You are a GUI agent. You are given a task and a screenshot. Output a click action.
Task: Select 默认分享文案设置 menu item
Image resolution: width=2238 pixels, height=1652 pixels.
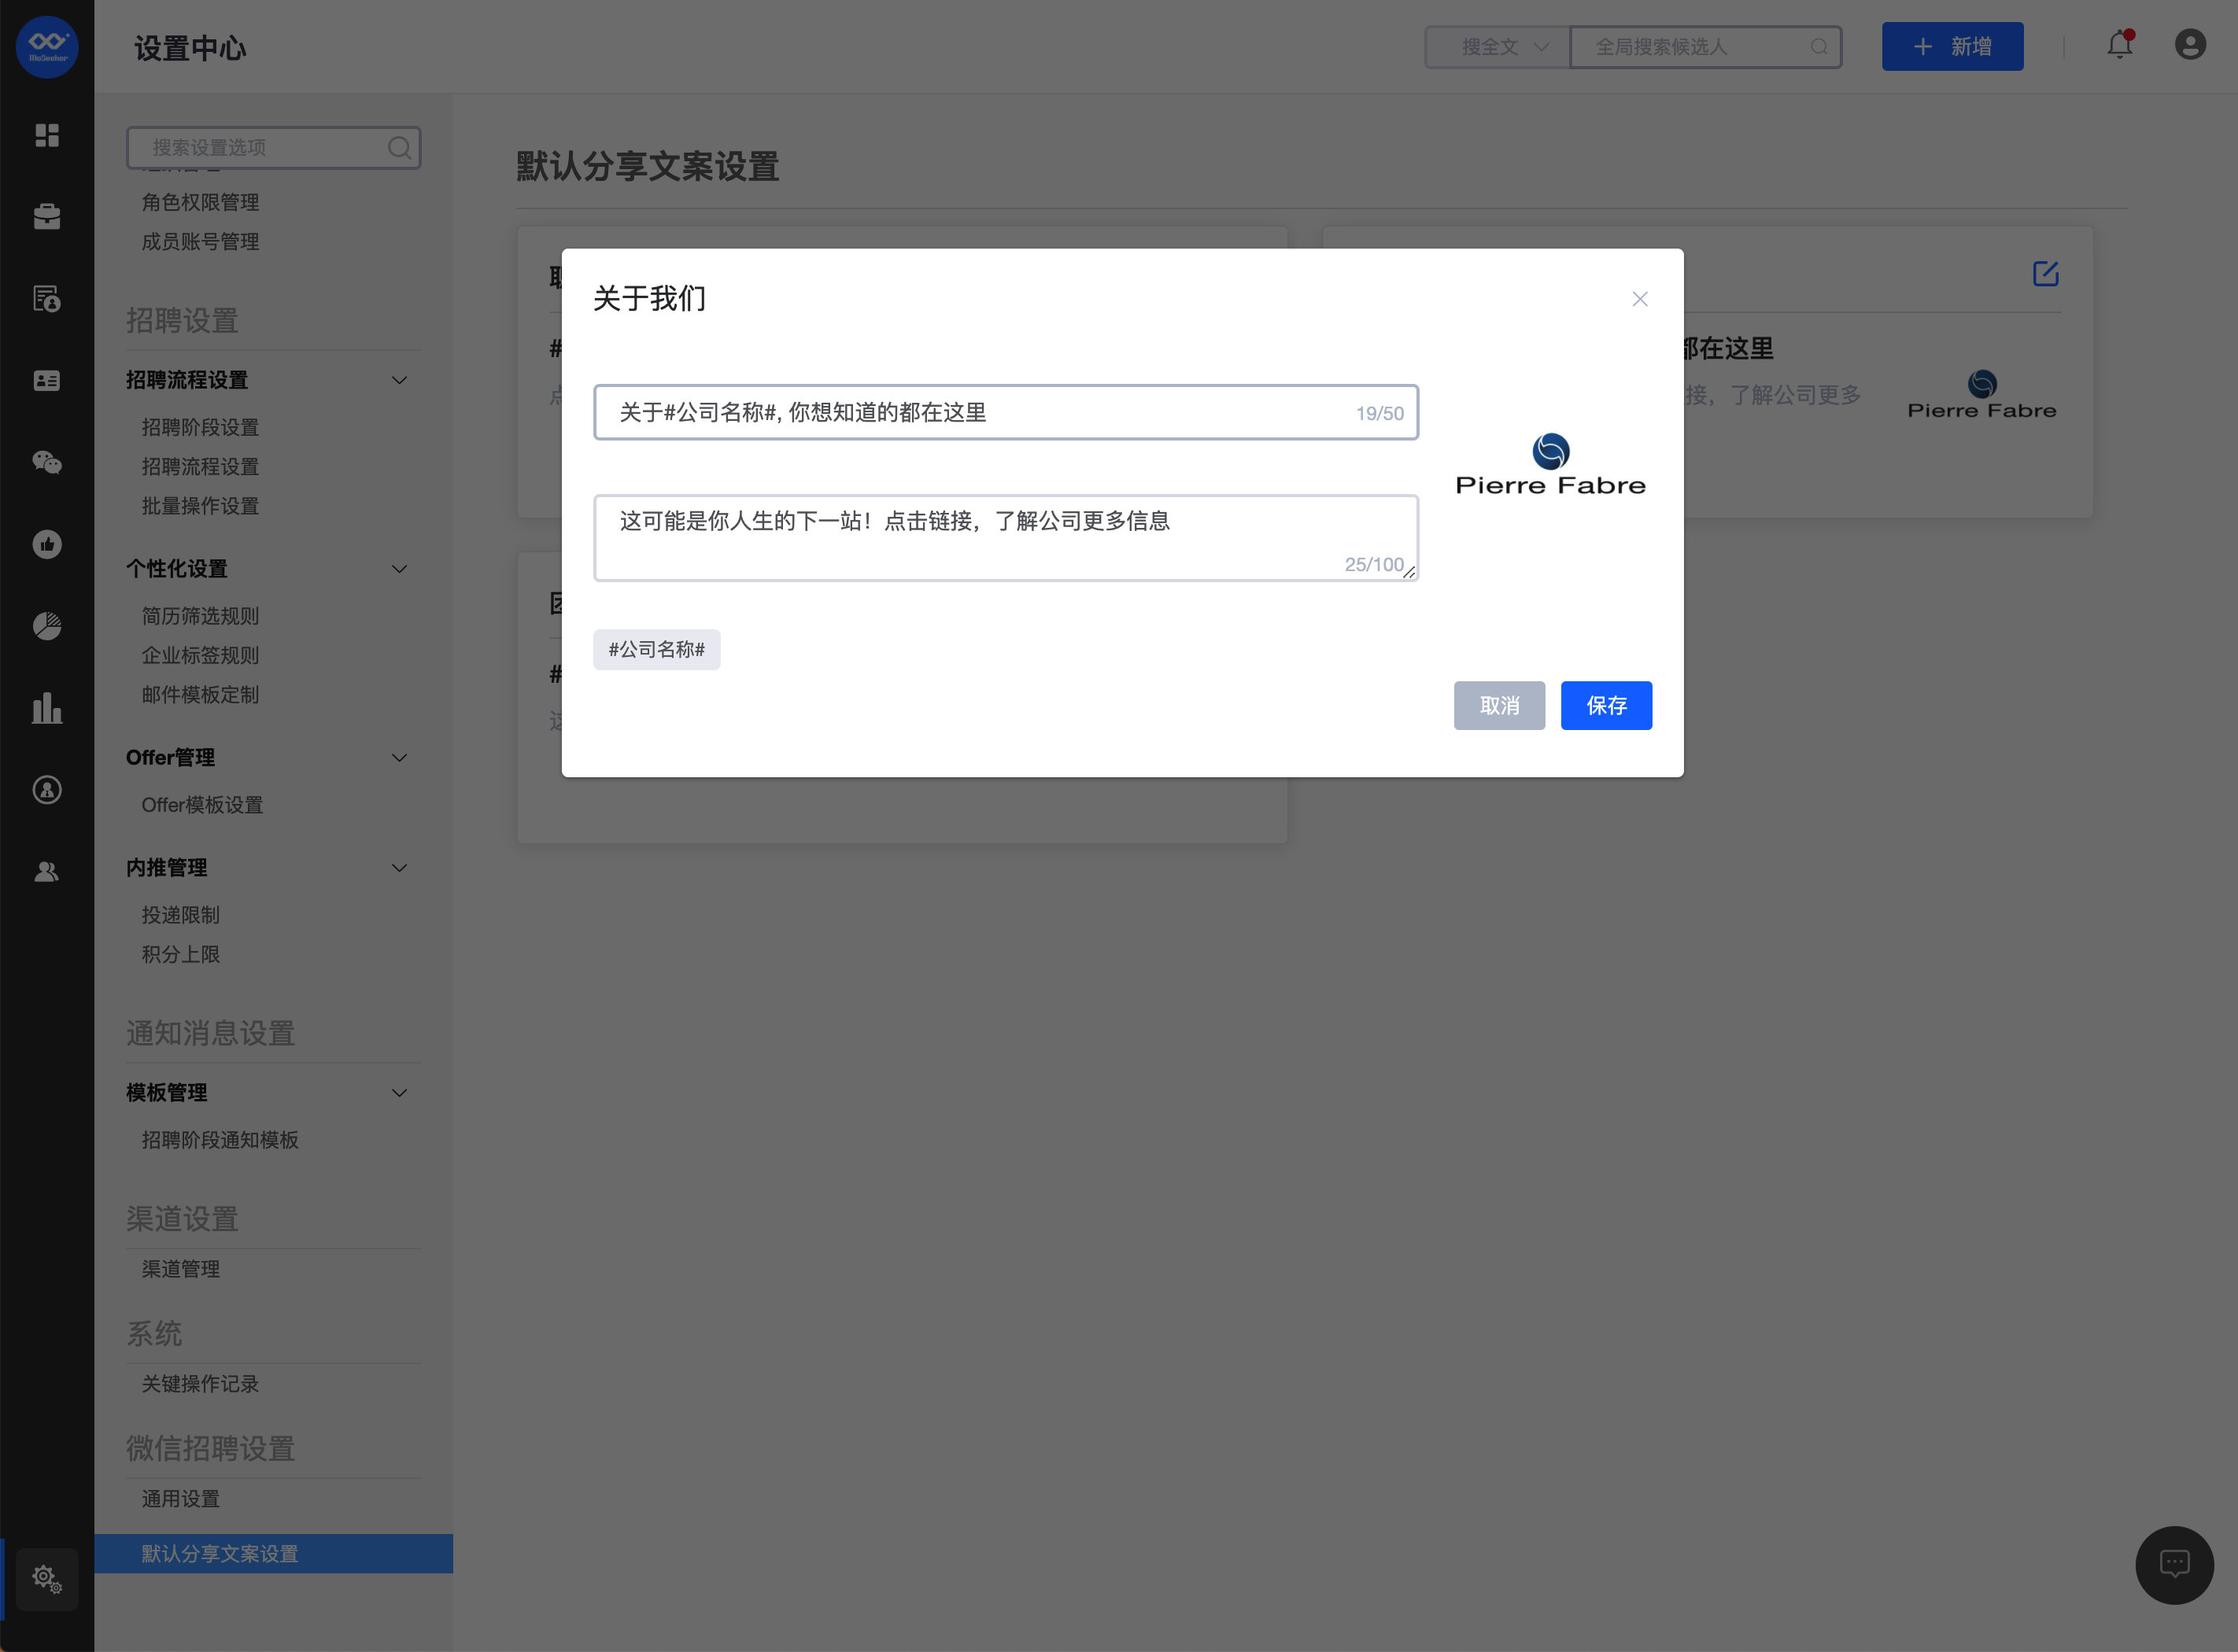pos(273,1554)
